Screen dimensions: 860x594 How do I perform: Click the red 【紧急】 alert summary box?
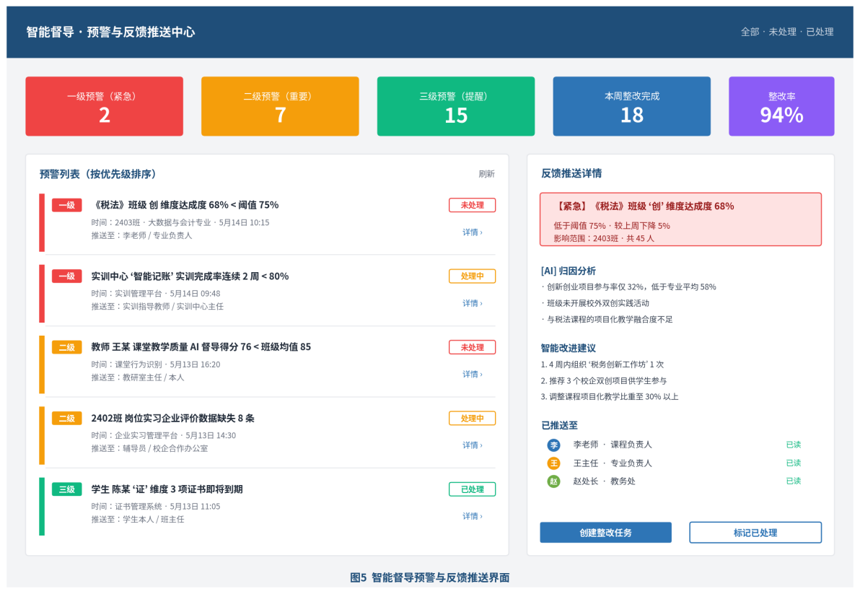(x=680, y=219)
